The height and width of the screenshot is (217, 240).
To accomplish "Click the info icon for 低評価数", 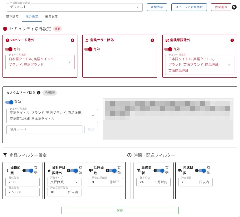I will (107, 170).
